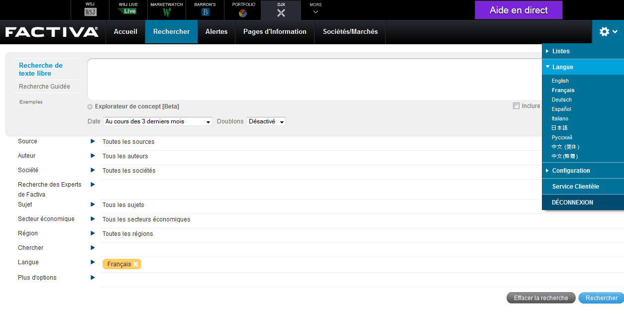Click inside the free text search box
The image size is (624, 315).
click(314, 79)
